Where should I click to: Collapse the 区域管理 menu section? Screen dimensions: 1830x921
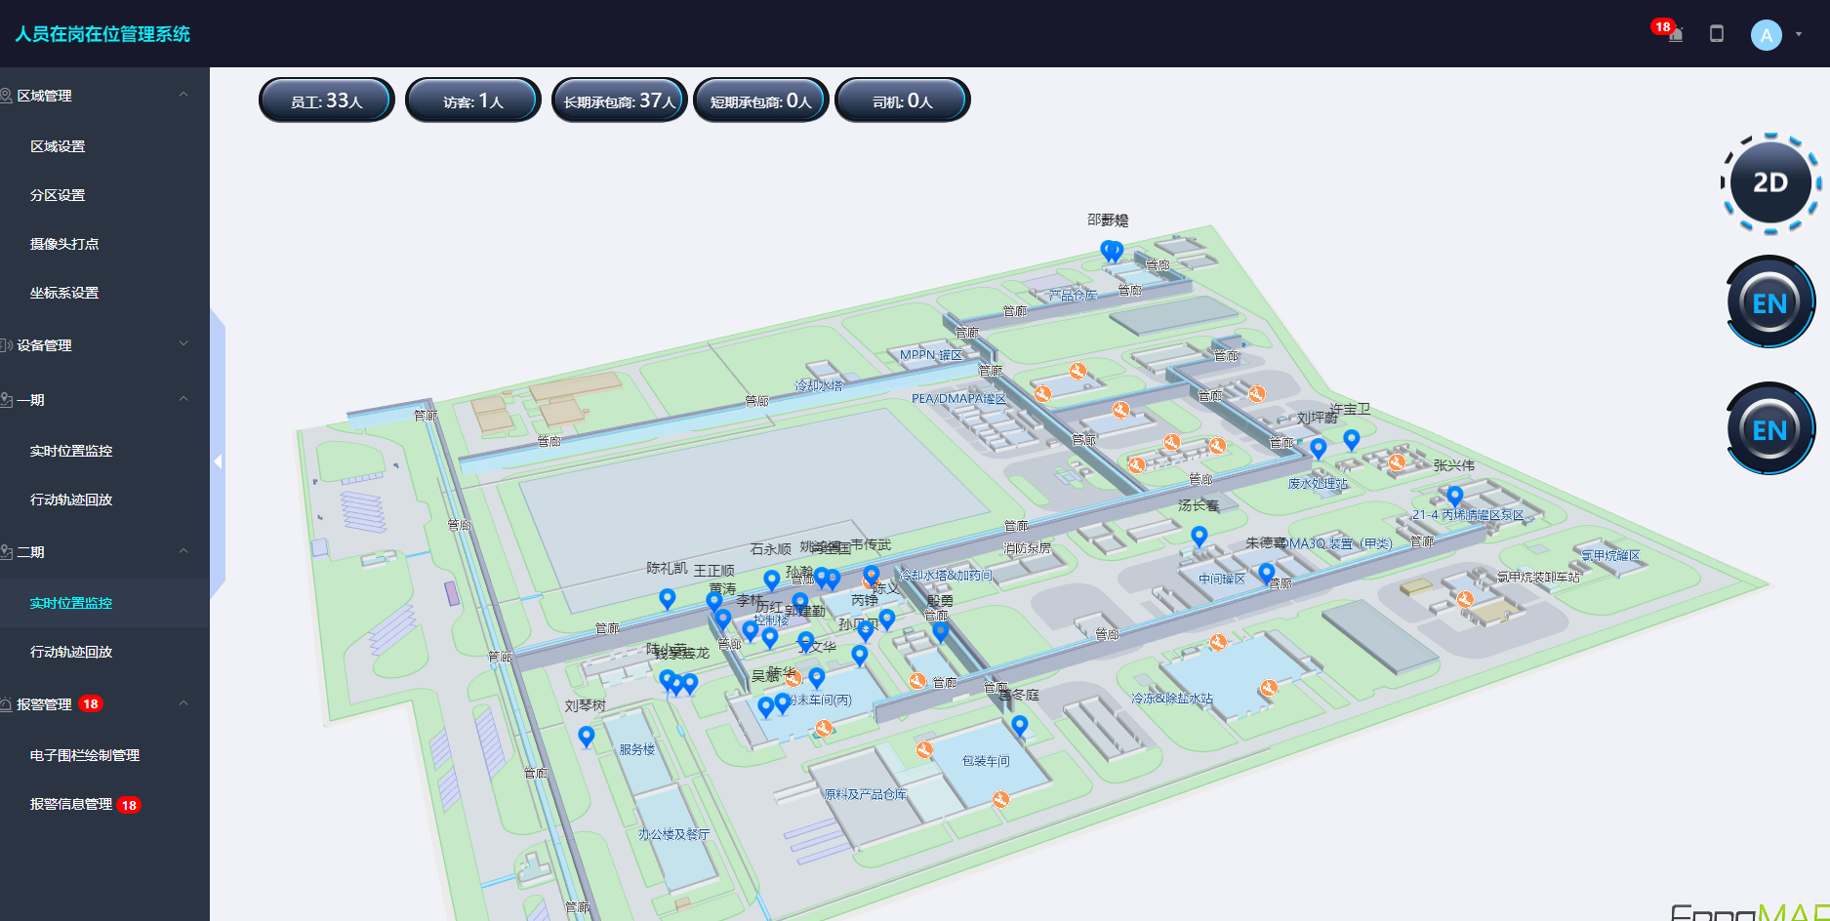pyautogui.click(x=183, y=96)
